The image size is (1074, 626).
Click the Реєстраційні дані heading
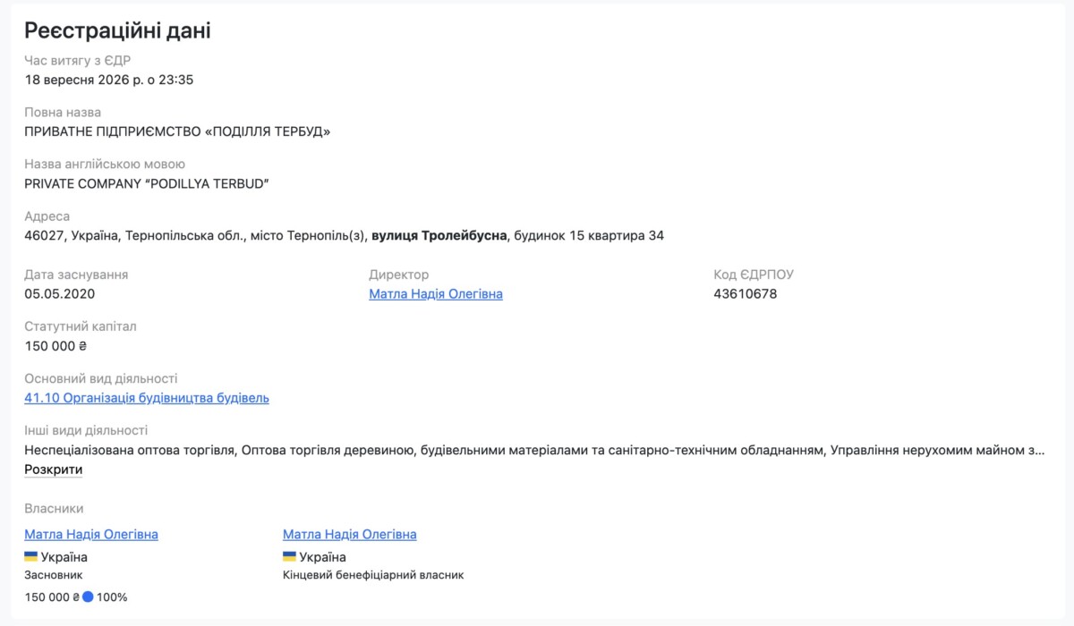point(117,31)
